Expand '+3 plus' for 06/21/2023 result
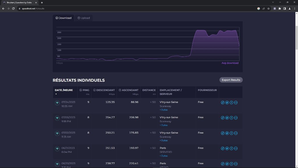Image resolution: width=298 pixels, height=168 pixels. tap(164, 156)
